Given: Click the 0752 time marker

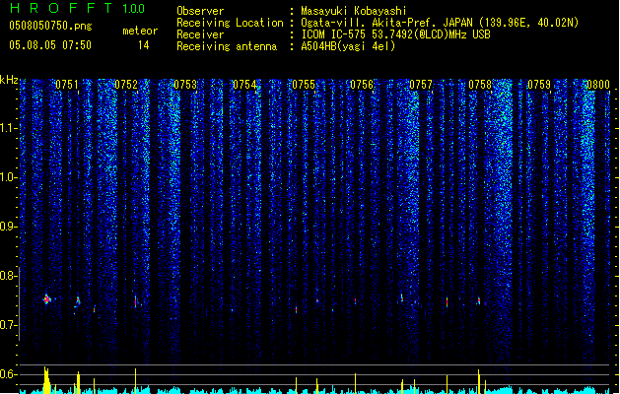Looking at the screenshot, I should pyautogui.click(x=126, y=85).
